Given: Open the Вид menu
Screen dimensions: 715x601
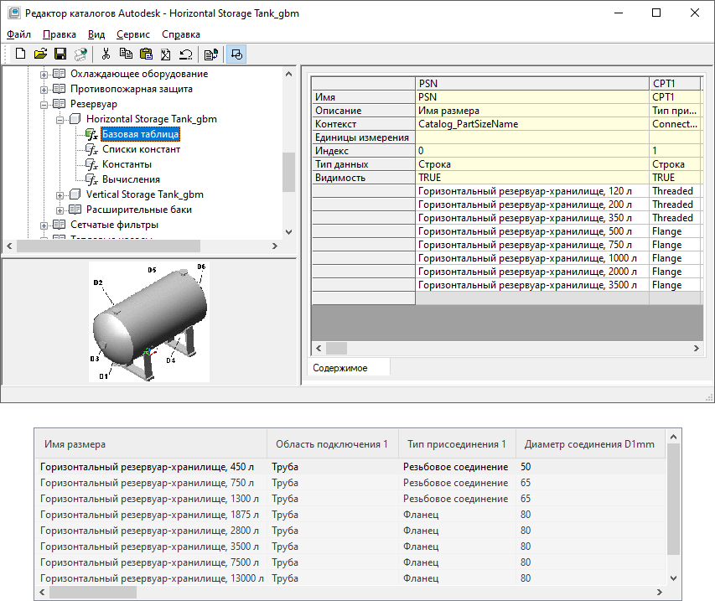Looking at the screenshot, I should 96,34.
